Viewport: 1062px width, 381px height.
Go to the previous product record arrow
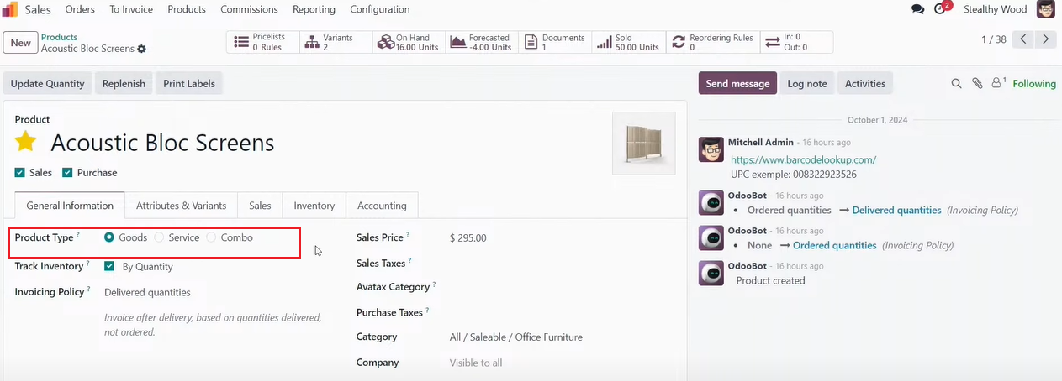(x=1023, y=39)
